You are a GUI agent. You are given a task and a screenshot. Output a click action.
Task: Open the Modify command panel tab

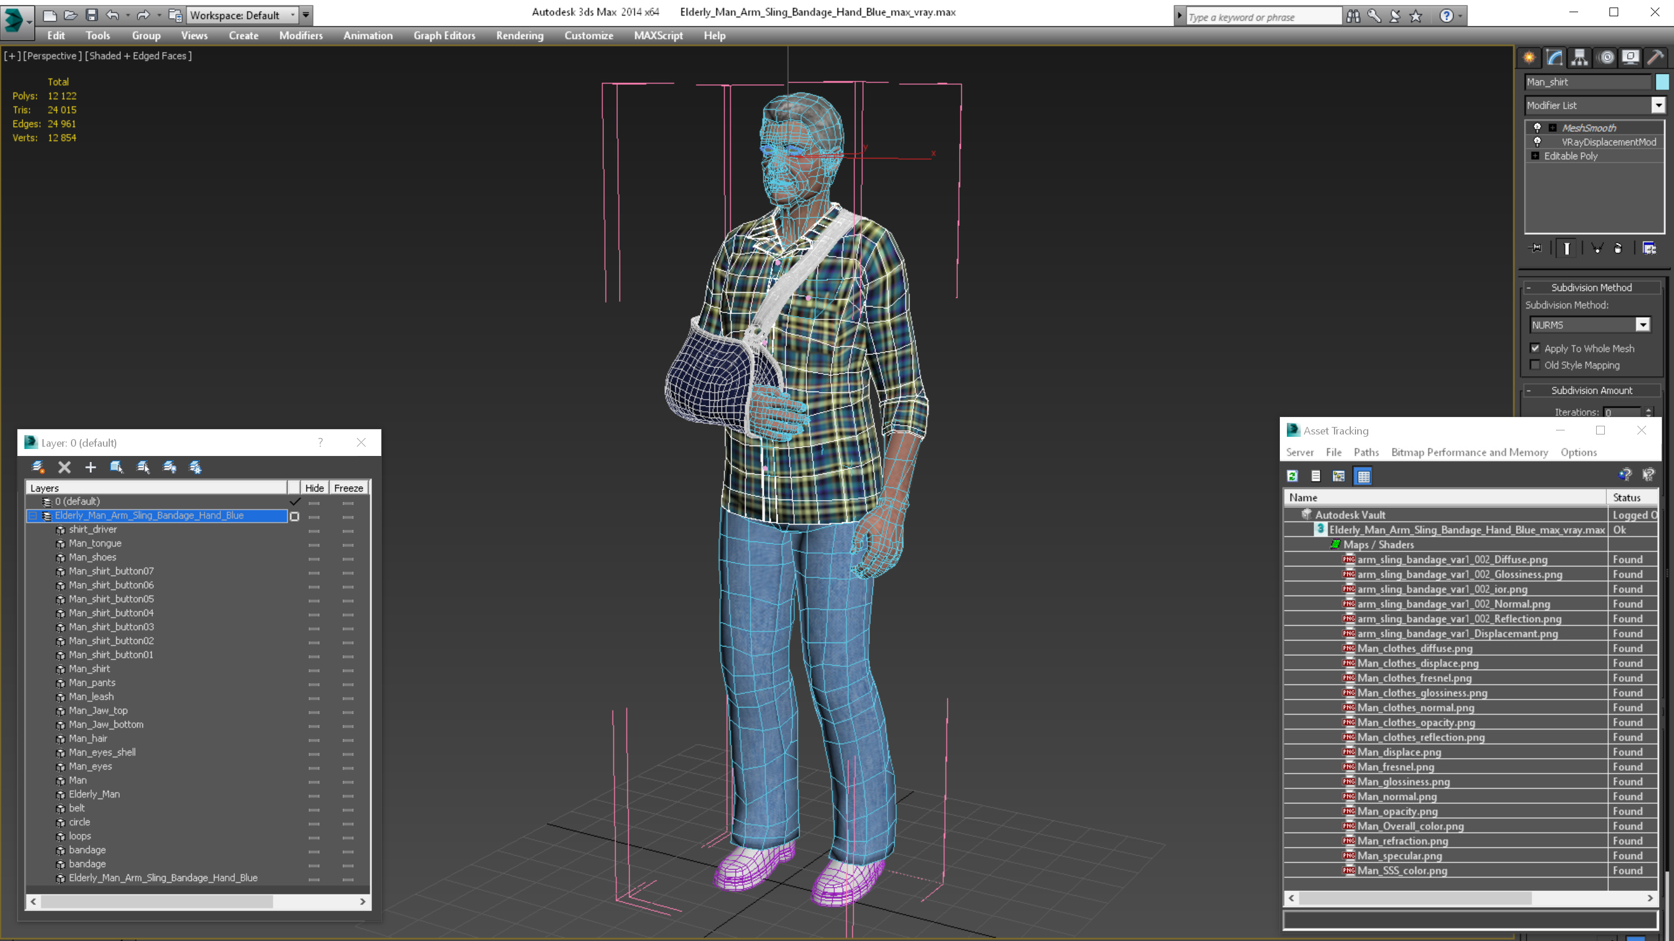(1554, 57)
